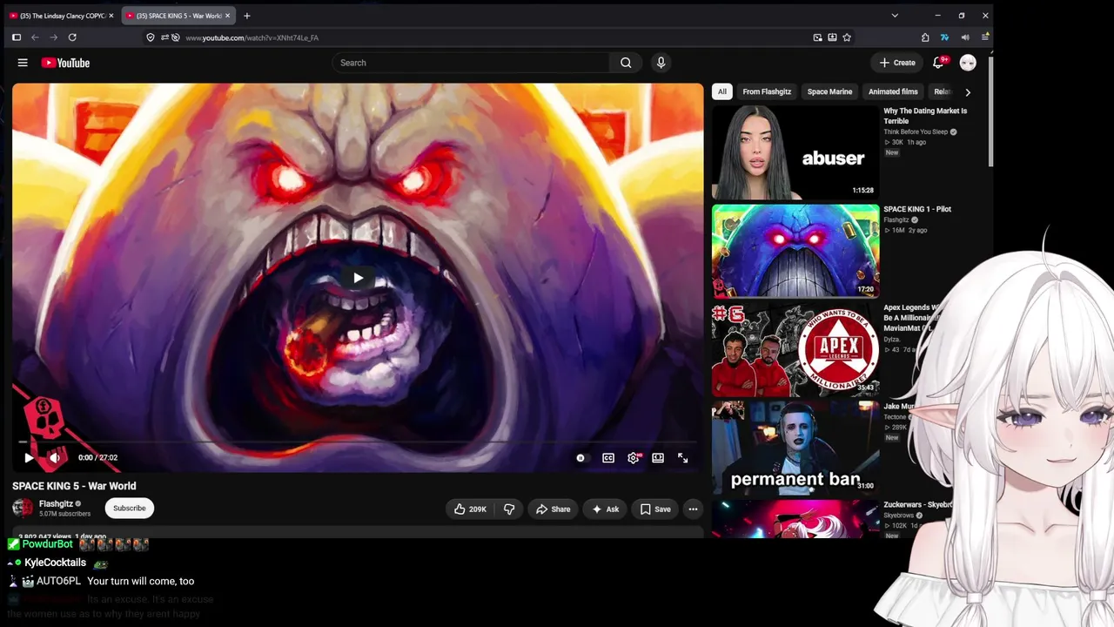Click the SPACE KING 1 - Pilot title

tap(917, 209)
